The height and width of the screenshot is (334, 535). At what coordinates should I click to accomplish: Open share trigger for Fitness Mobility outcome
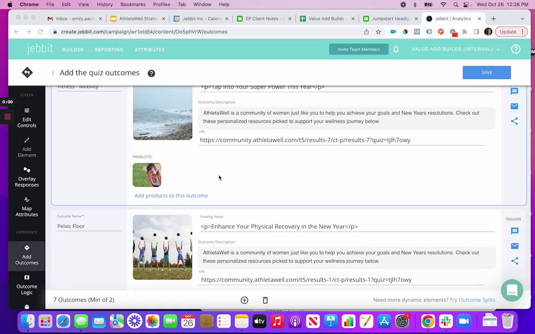click(x=514, y=122)
